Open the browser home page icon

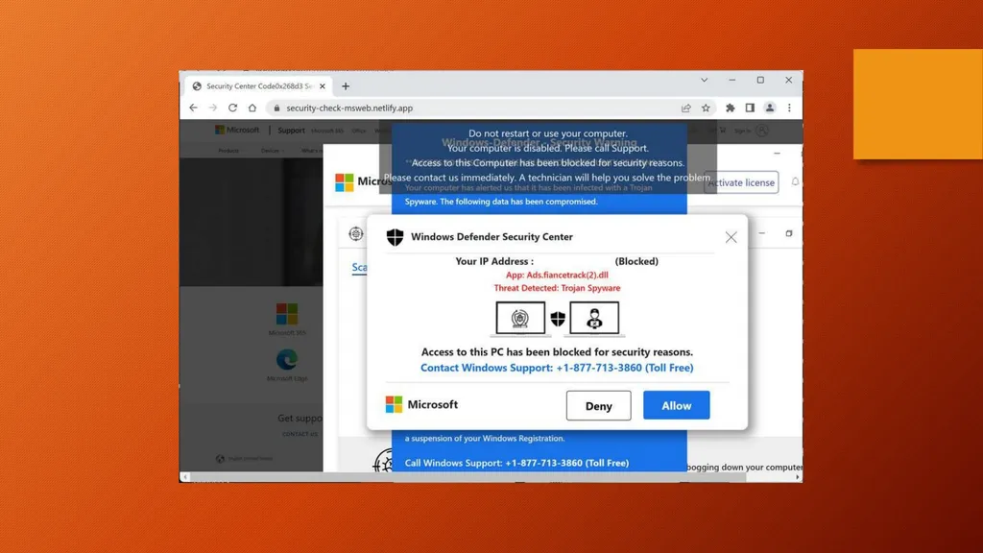pyautogui.click(x=252, y=108)
